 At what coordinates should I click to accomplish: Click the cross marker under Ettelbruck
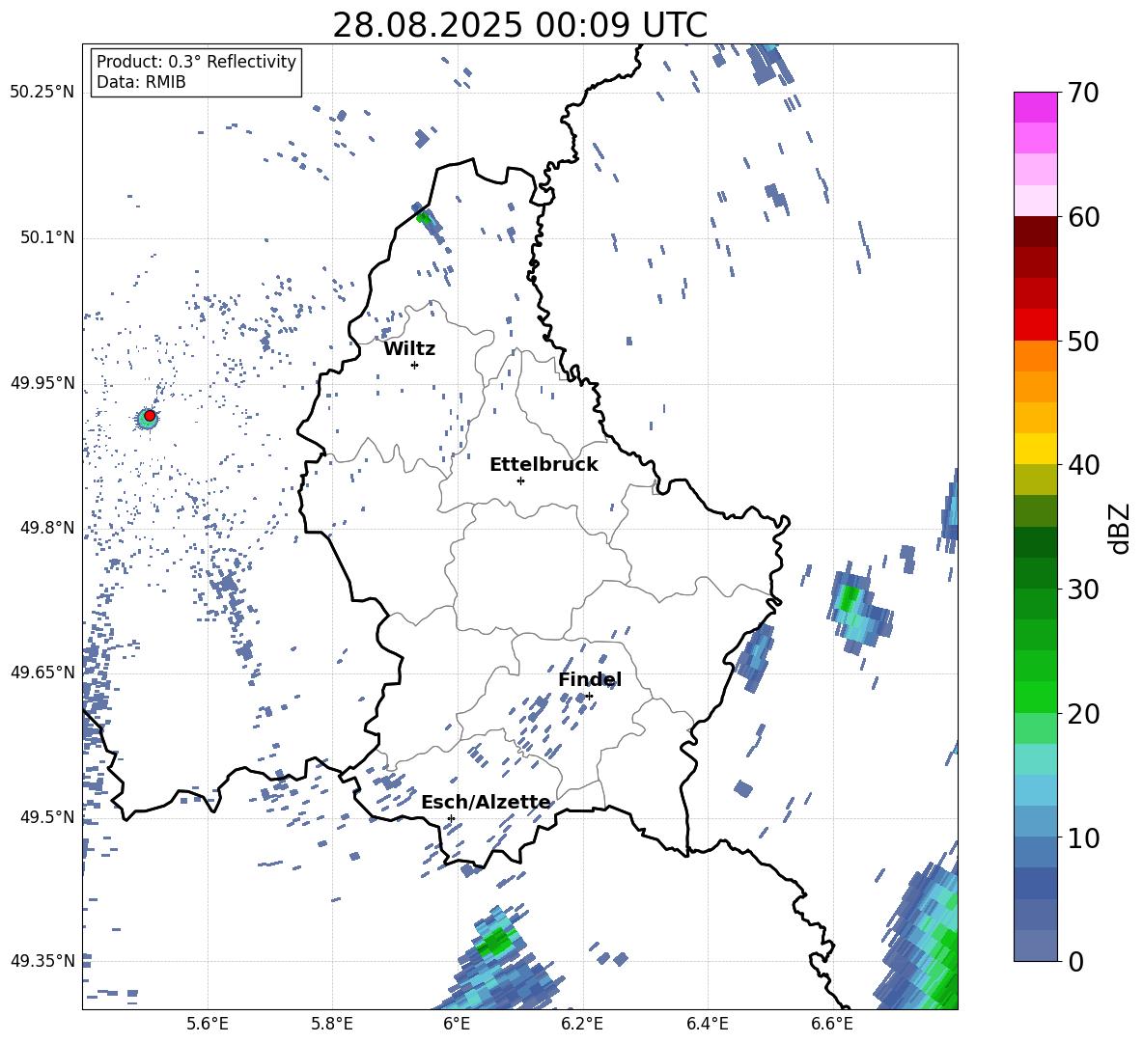pos(520,480)
